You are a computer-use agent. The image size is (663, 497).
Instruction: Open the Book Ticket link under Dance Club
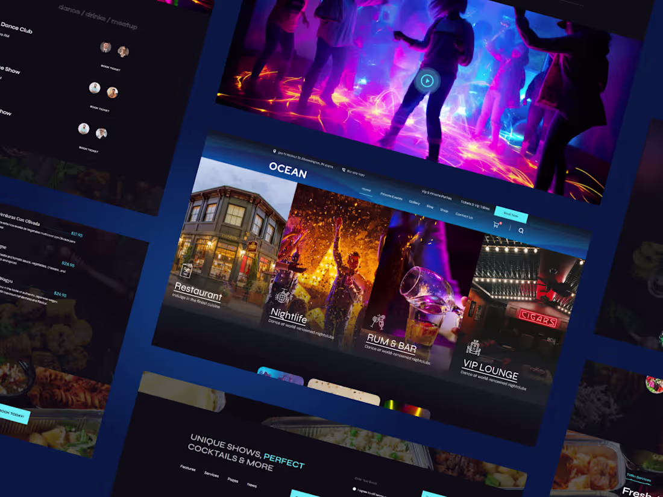pyautogui.click(x=110, y=68)
